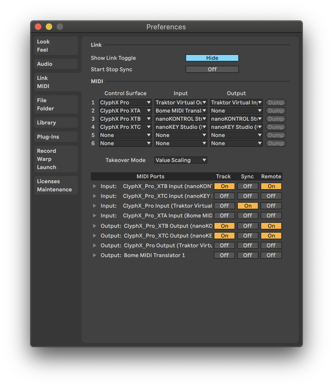Enable Remote for Bome MIDI Translator 1 Output
This screenshot has width=333, height=387.
tap(271, 255)
